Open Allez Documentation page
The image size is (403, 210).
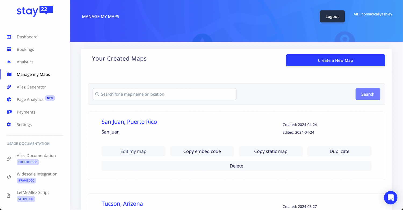tap(36, 155)
